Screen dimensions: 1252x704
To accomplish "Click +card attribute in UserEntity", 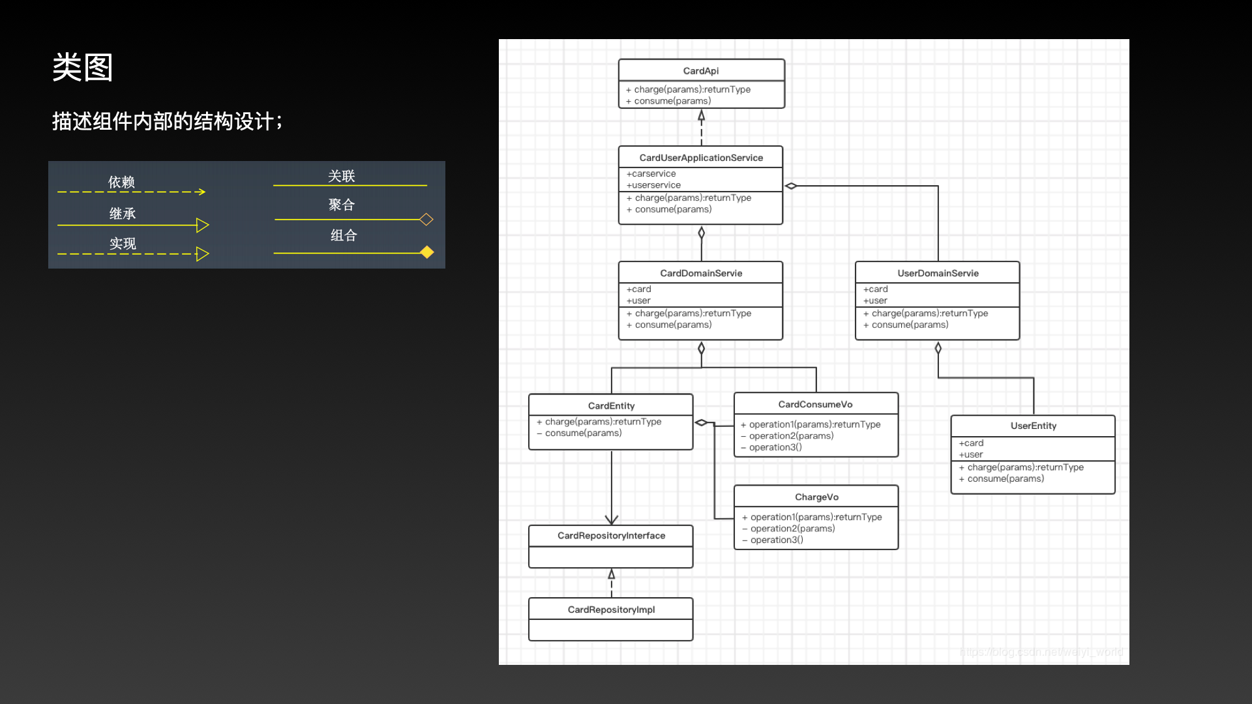I will (x=971, y=443).
